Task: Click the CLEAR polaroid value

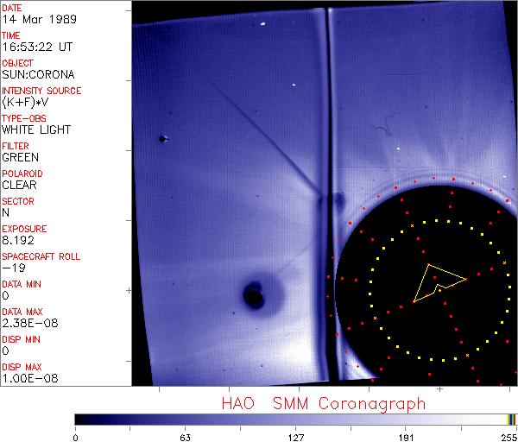Action: pos(19,185)
